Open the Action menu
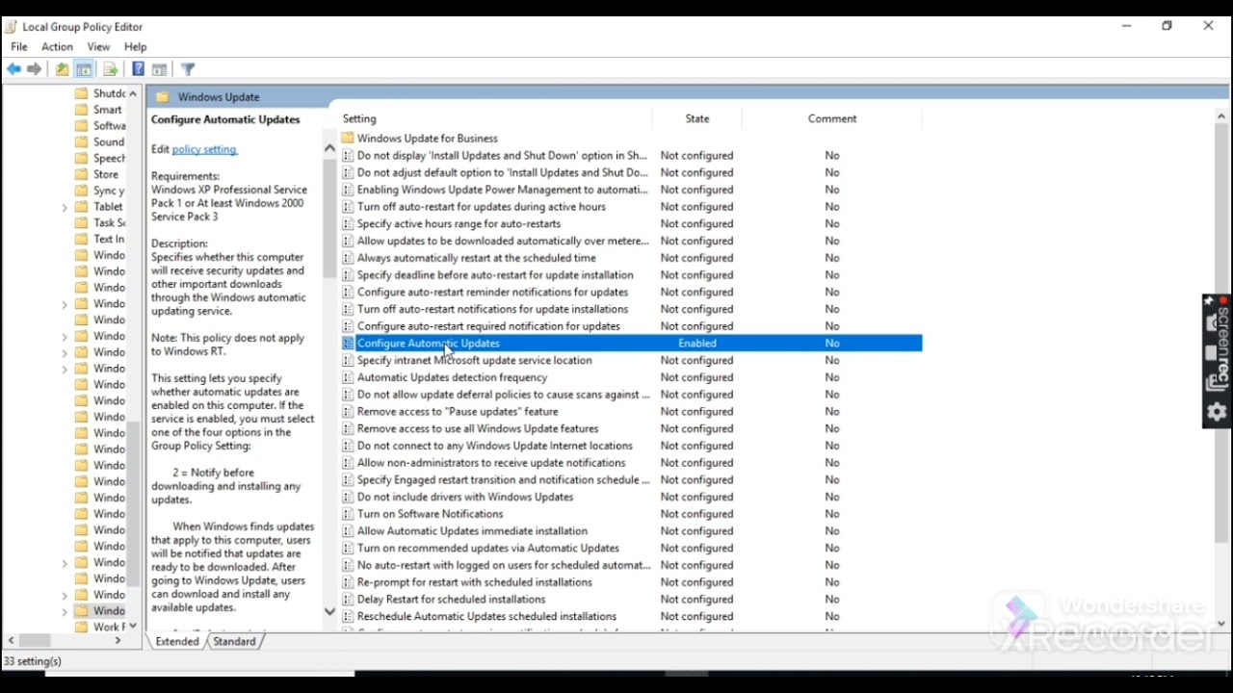The image size is (1233, 693). [x=57, y=46]
